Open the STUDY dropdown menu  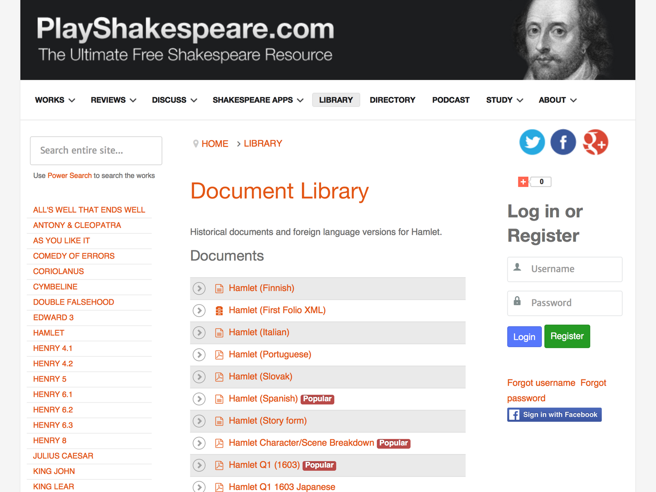coord(504,100)
